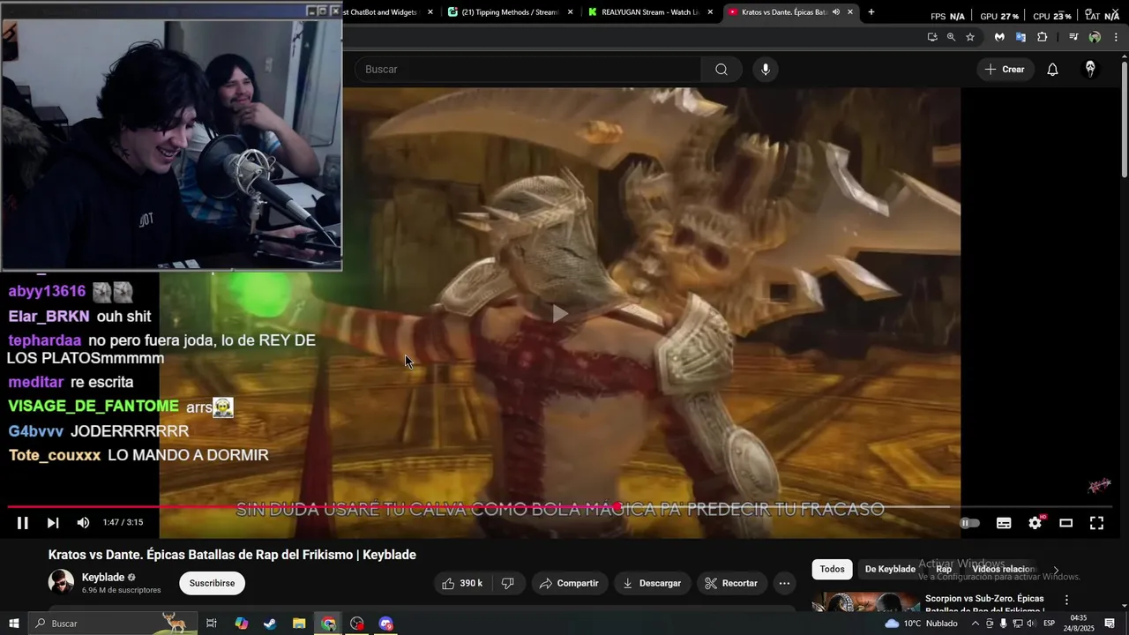
Task: Open the Scorpion vs Sub-Zero video thumbnail
Action: click(x=865, y=601)
